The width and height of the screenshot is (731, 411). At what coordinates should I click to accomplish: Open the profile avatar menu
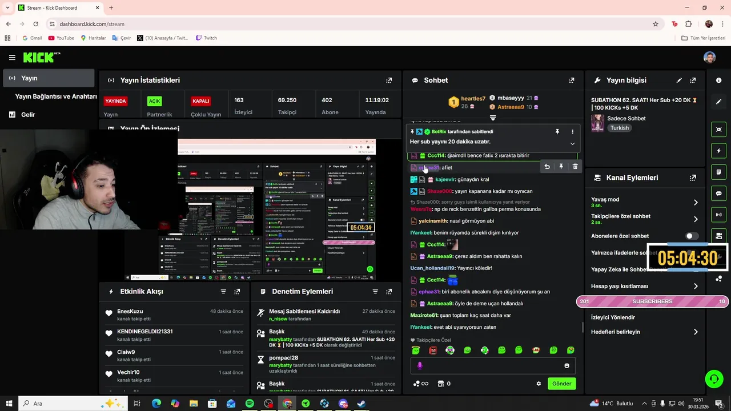[709, 58]
